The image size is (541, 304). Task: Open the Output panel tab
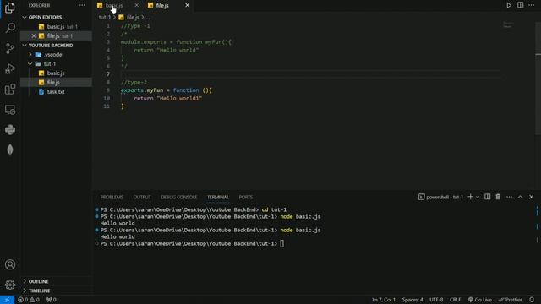[142, 197]
